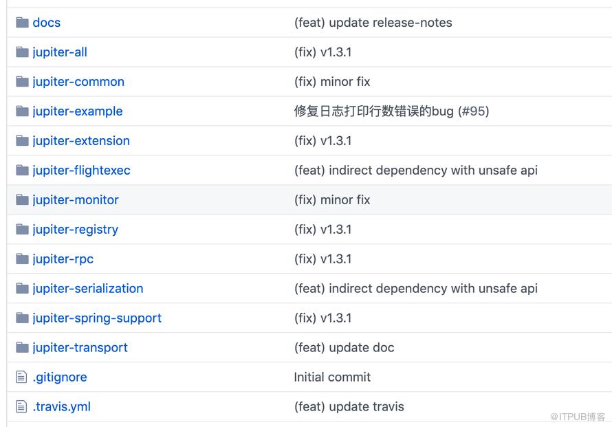Viewport: 612px width, 427px height.
Task: Click the folder icon beside jupiter-common
Action: 22,82
